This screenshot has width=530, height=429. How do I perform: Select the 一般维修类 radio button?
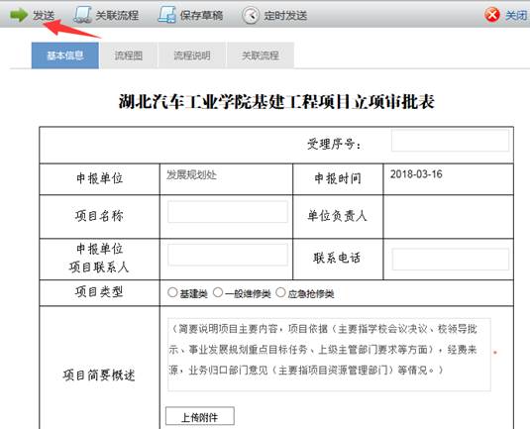218,292
